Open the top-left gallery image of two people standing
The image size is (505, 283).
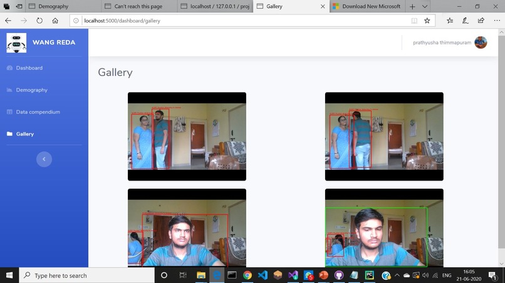click(x=187, y=137)
